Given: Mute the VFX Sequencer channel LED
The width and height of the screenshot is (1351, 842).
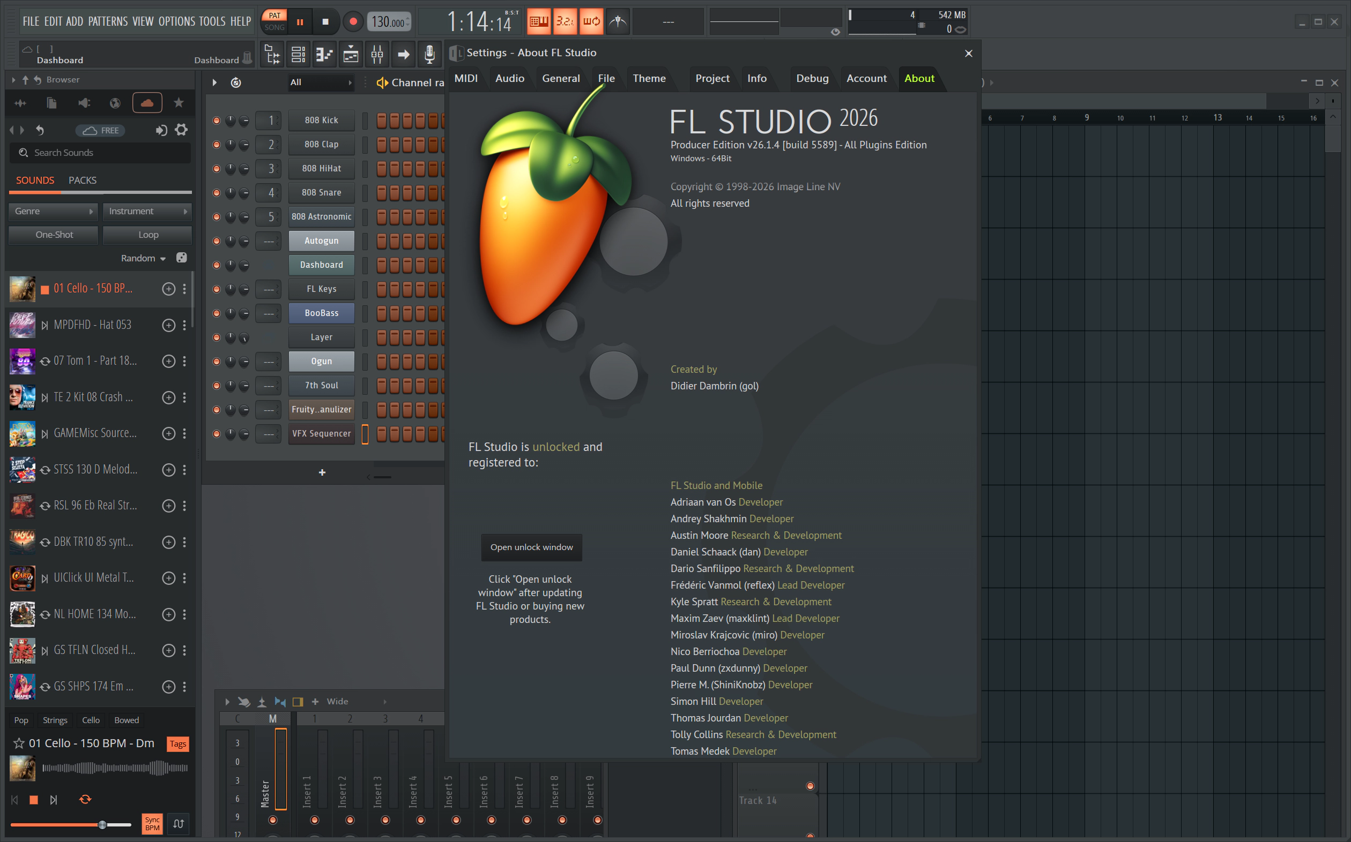Looking at the screenshot, I should [x=216, y=434].
